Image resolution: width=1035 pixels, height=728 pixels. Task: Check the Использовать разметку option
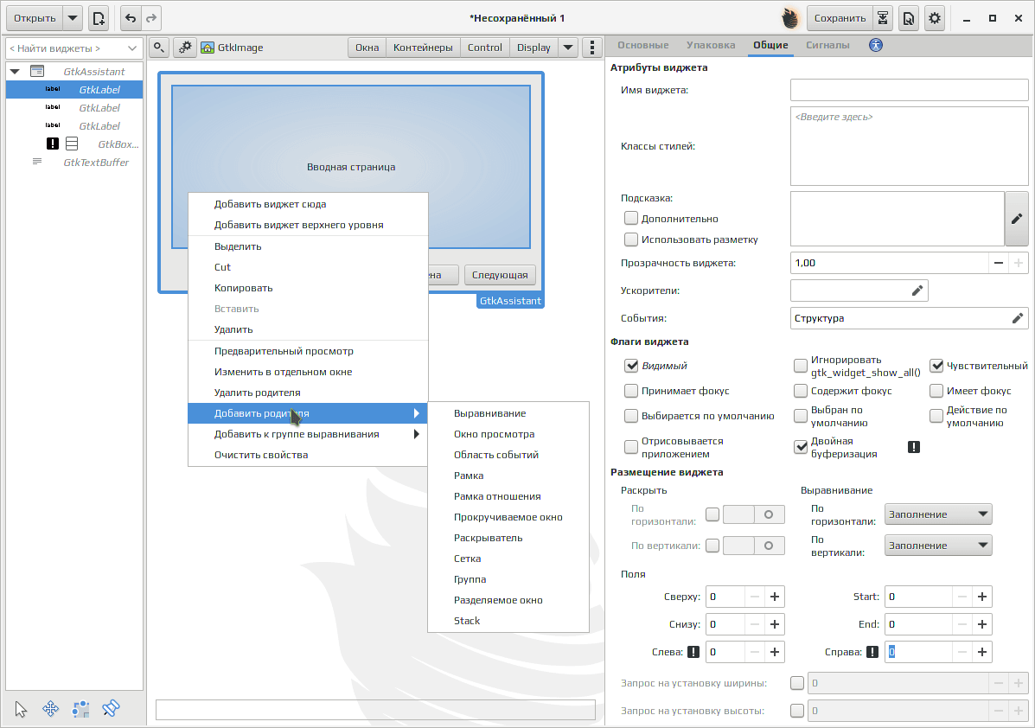pyautogui.click(x=631, y=239)
